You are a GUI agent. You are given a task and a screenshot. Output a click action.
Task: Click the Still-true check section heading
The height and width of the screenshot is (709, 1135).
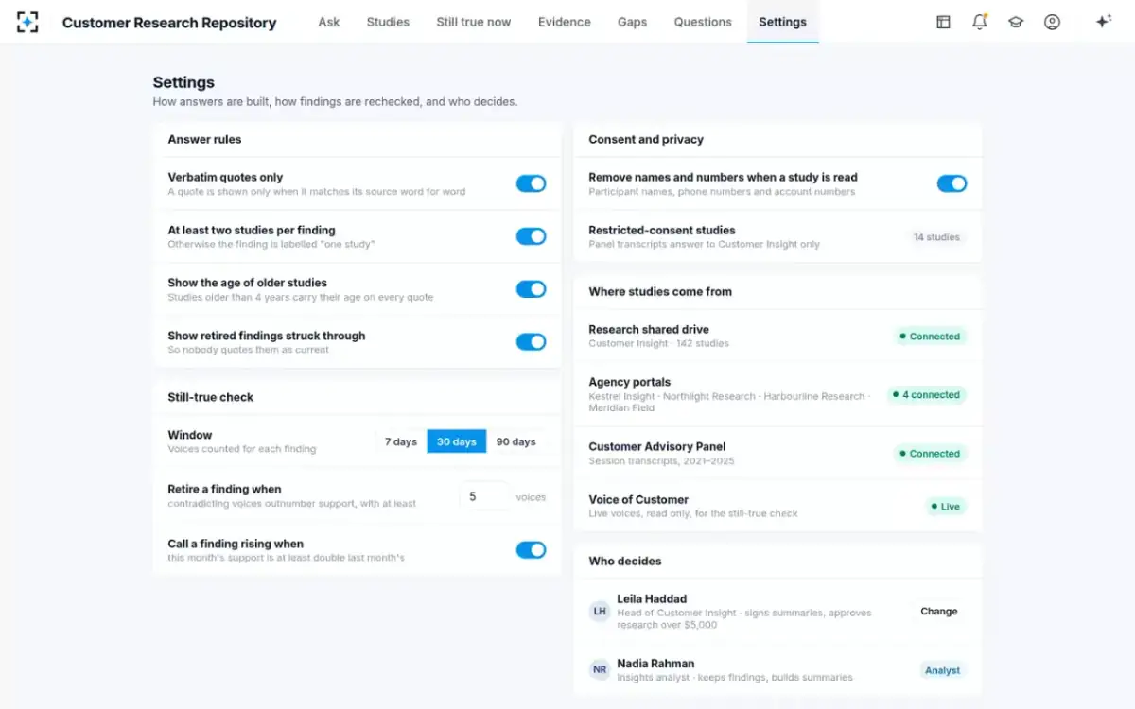(211, 397)
